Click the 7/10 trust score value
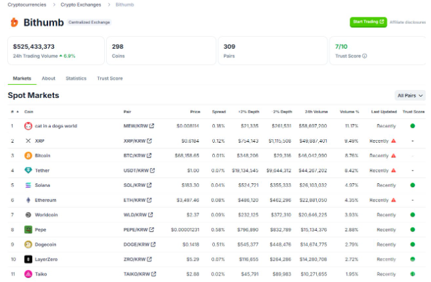Screen dimensions: 431x282 (341, 47)
